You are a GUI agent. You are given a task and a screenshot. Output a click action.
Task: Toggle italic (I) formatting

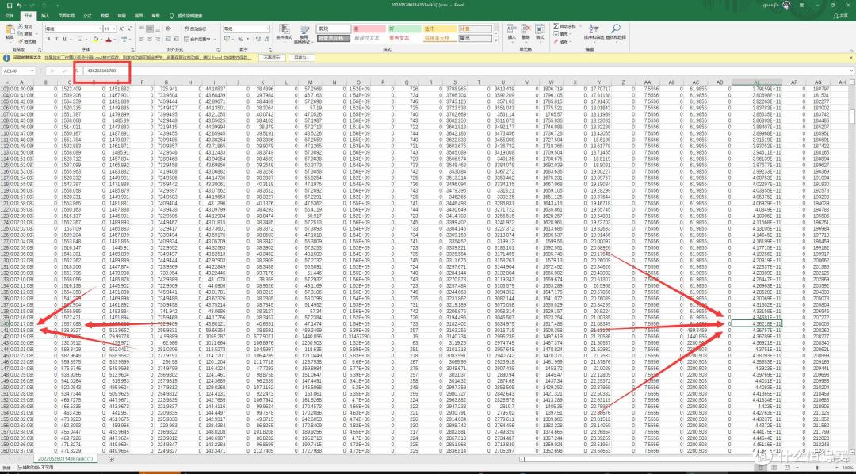point(55,40)
